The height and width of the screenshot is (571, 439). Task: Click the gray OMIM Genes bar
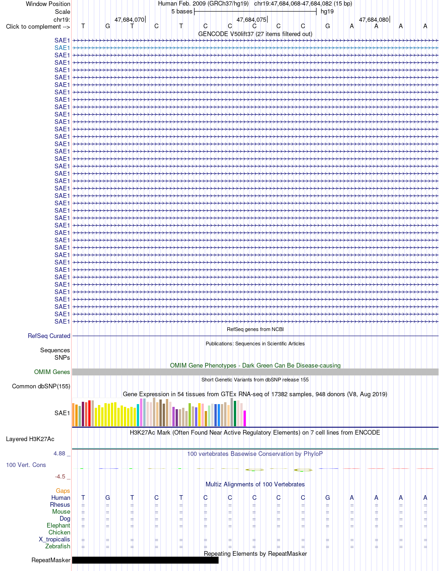pyautogui.click(x=255, y=372)
